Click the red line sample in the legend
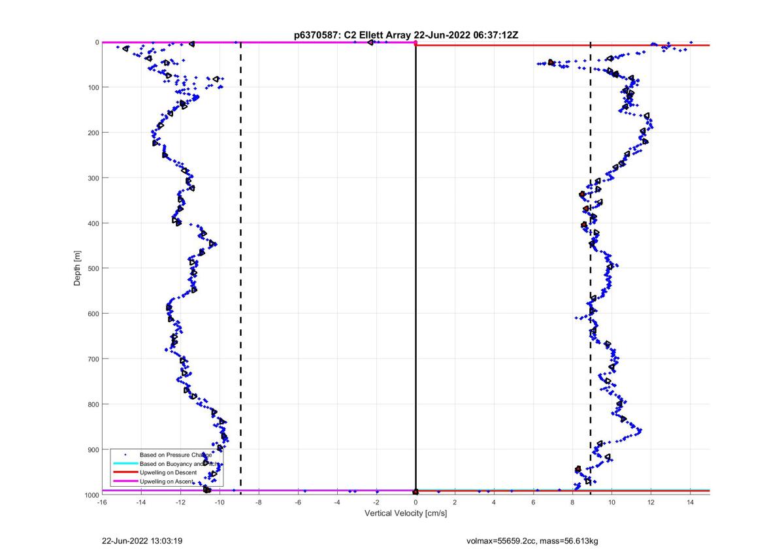Viewport: 784px width, 556px height. (124, 472)
